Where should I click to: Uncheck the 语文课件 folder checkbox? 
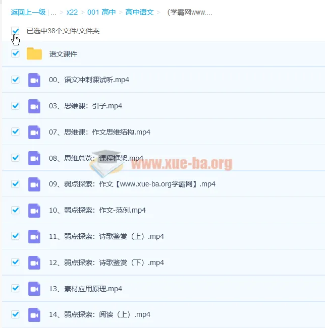(15, 53)
